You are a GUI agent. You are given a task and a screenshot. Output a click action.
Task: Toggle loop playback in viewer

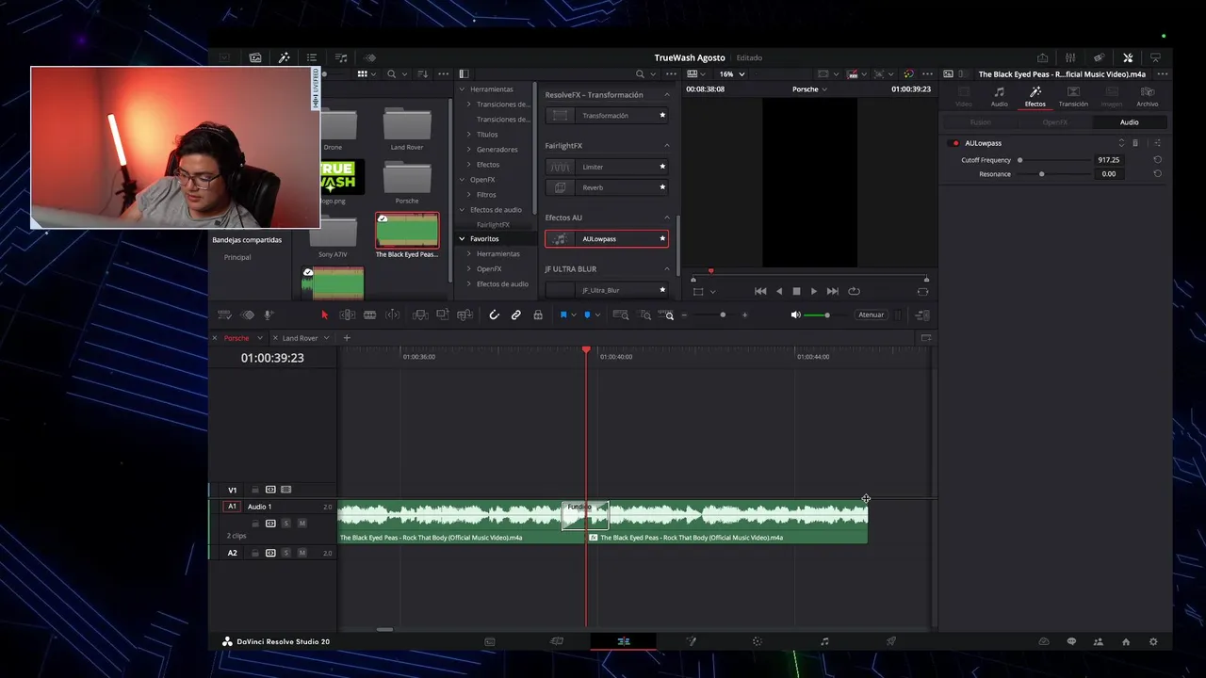tap(854, 291)
